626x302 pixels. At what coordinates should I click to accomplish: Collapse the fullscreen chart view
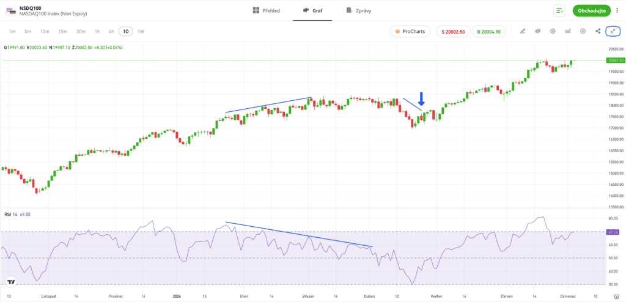tap(613, 31)
